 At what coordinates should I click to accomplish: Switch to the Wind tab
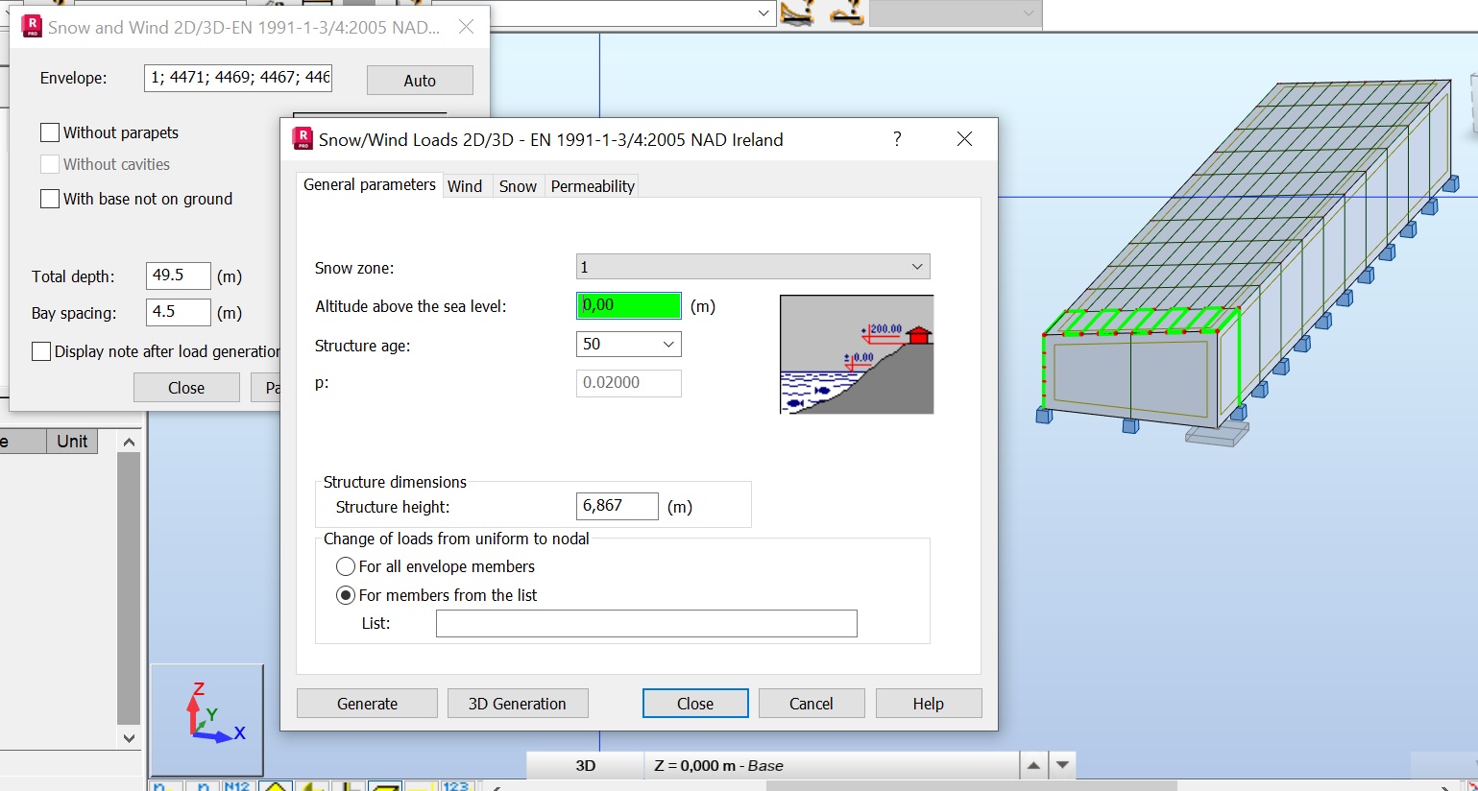click(467, 185)
